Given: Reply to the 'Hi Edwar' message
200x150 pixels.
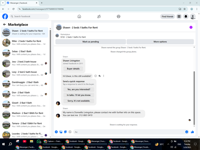Looking at the screenshot, I should pos(100,76).
